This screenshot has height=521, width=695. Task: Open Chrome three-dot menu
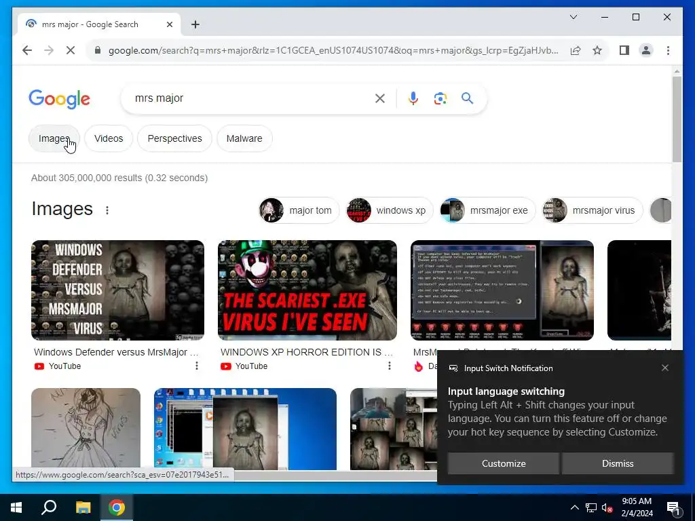668,50
